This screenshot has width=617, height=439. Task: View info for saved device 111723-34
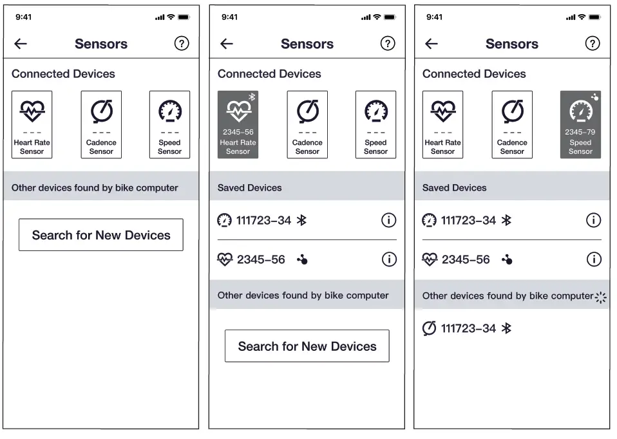[389, 220]
